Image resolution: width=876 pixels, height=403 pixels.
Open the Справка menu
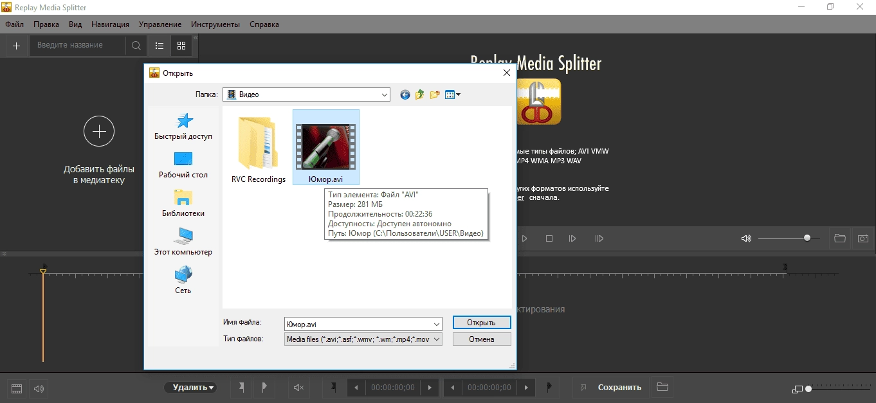(x=264, y=24)
